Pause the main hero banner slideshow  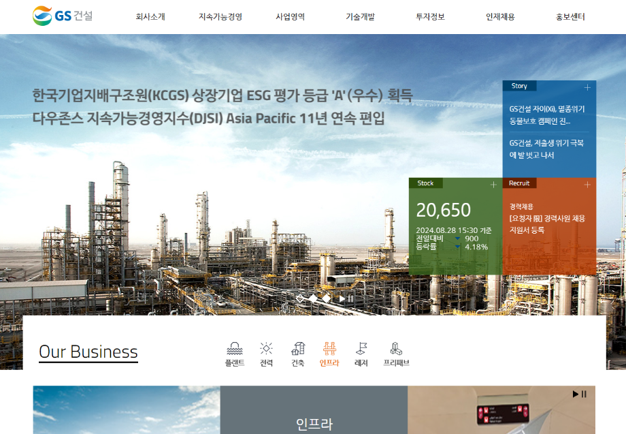[351, 298]
